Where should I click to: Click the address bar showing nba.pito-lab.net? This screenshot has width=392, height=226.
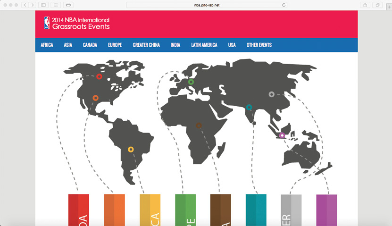point(207,5)
